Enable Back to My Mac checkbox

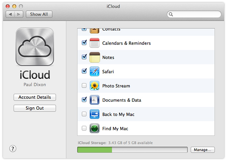click(84, 114)
